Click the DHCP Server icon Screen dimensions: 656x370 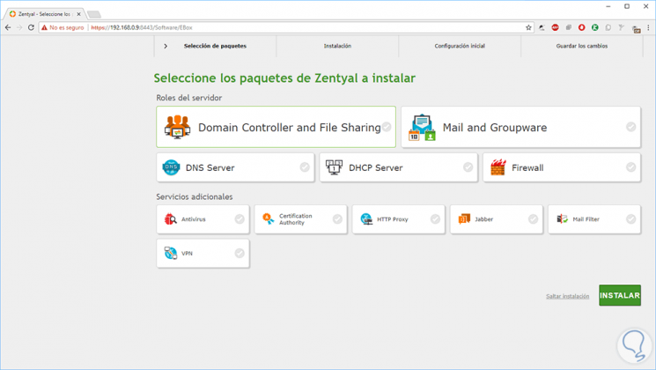coord(334,167)
